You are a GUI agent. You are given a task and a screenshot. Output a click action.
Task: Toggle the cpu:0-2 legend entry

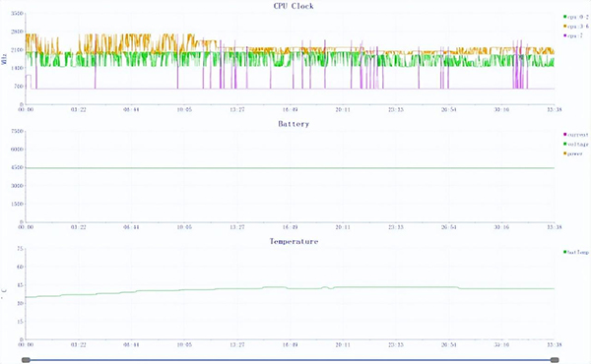point(576,17)
